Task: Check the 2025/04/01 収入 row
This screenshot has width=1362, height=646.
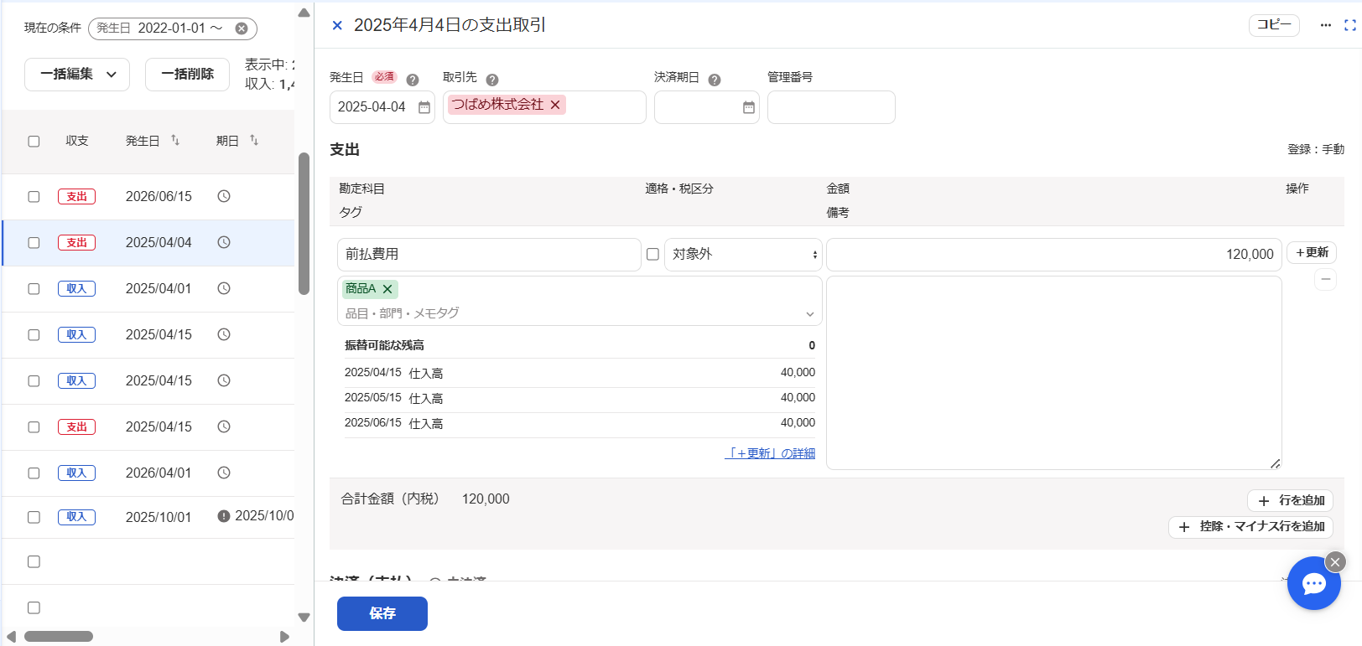Action: tap(34, 289)
